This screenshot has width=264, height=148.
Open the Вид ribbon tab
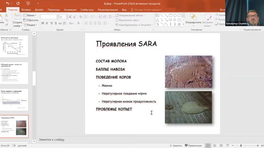124,10
